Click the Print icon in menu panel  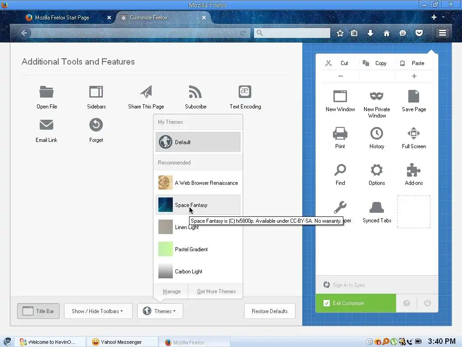(x=340, y=133)
